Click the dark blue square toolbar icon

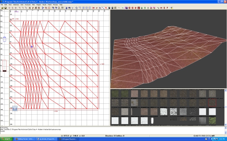click(x=126, y=8)
